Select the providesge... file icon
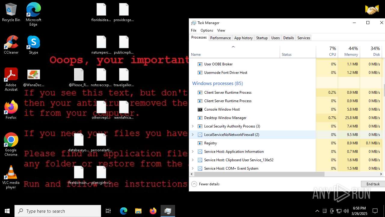The height and width of the screenshot is (217, 385). point(124,13)
